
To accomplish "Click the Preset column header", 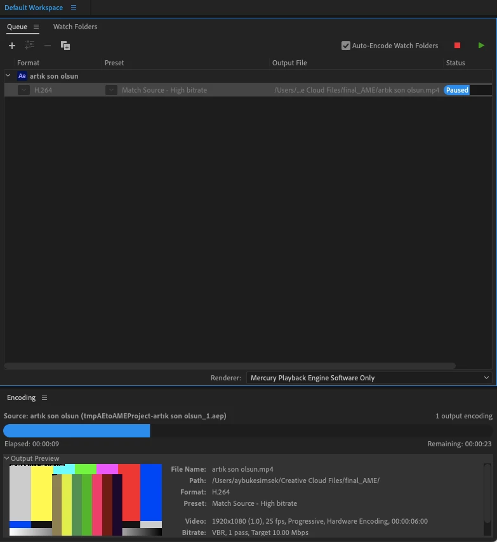I will point(114,63).
